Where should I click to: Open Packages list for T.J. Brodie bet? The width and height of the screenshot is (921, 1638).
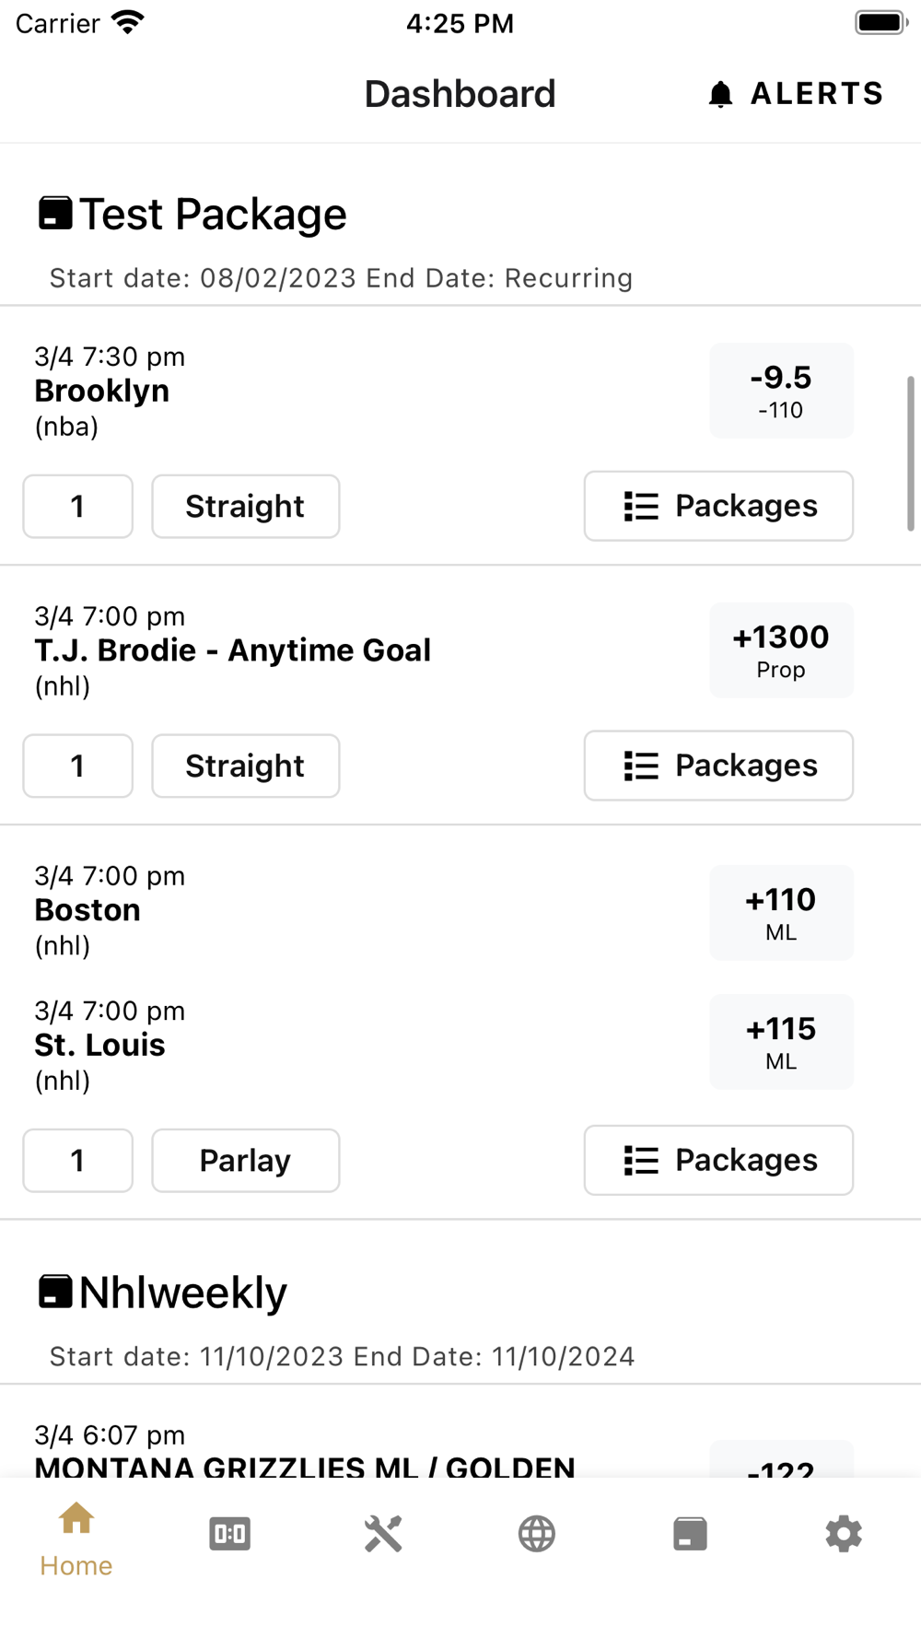pos(718,766)
